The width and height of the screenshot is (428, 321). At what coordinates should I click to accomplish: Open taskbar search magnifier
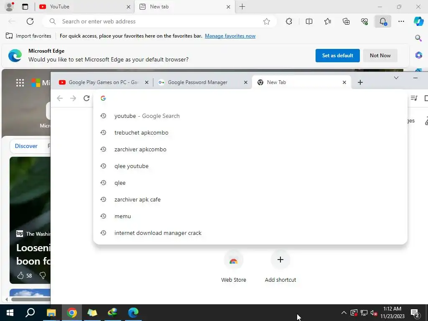30,313
